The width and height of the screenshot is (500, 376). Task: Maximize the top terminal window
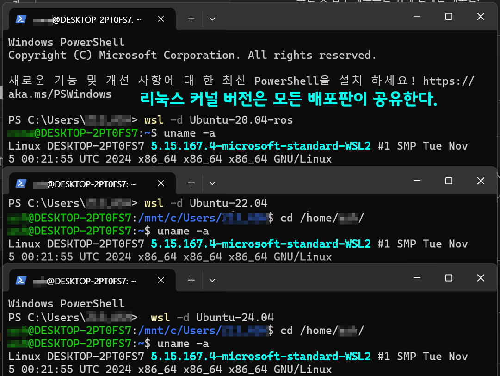(x=449, y=16)
